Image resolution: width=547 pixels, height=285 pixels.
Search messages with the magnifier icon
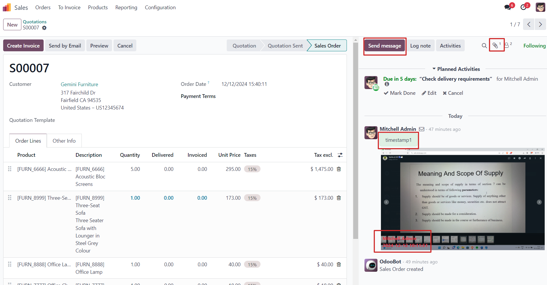pos(484,46)
